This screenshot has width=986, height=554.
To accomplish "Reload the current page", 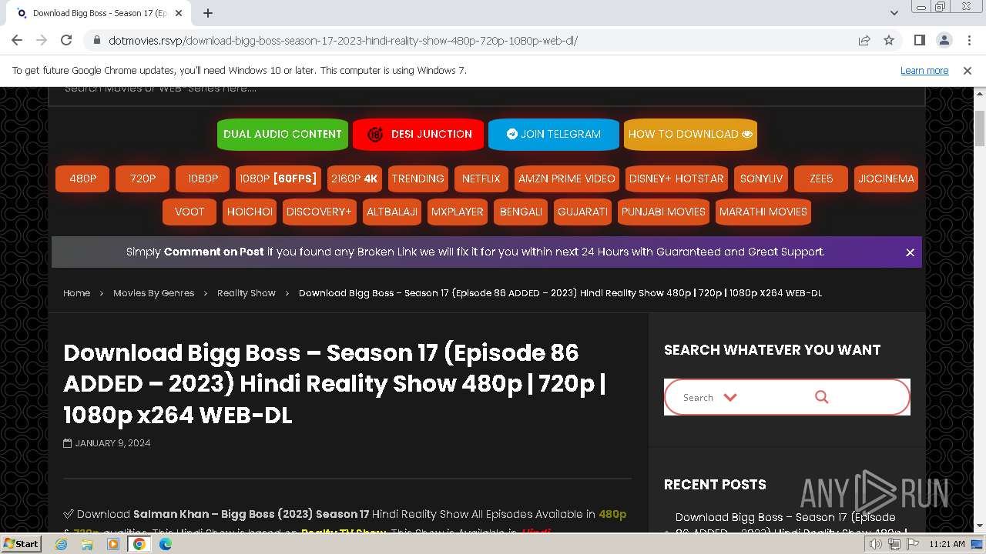I will click(66, 40).
